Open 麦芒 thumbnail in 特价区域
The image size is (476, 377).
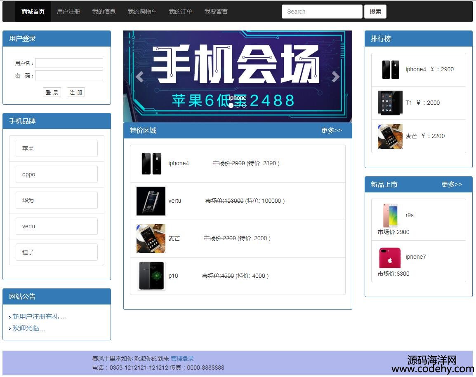click(x=151, y=239)
